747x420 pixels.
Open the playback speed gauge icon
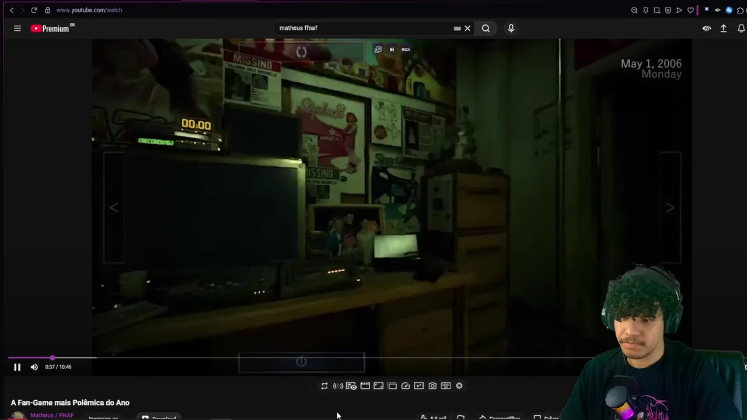point(406,386)
